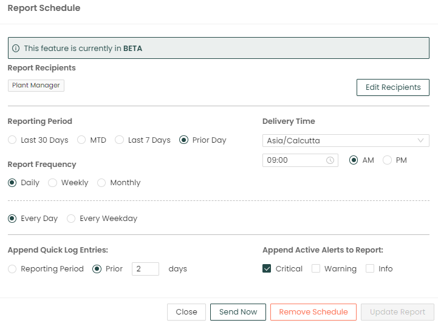Switch delivery time to PM
438x323 pixels.
(387, 160)
